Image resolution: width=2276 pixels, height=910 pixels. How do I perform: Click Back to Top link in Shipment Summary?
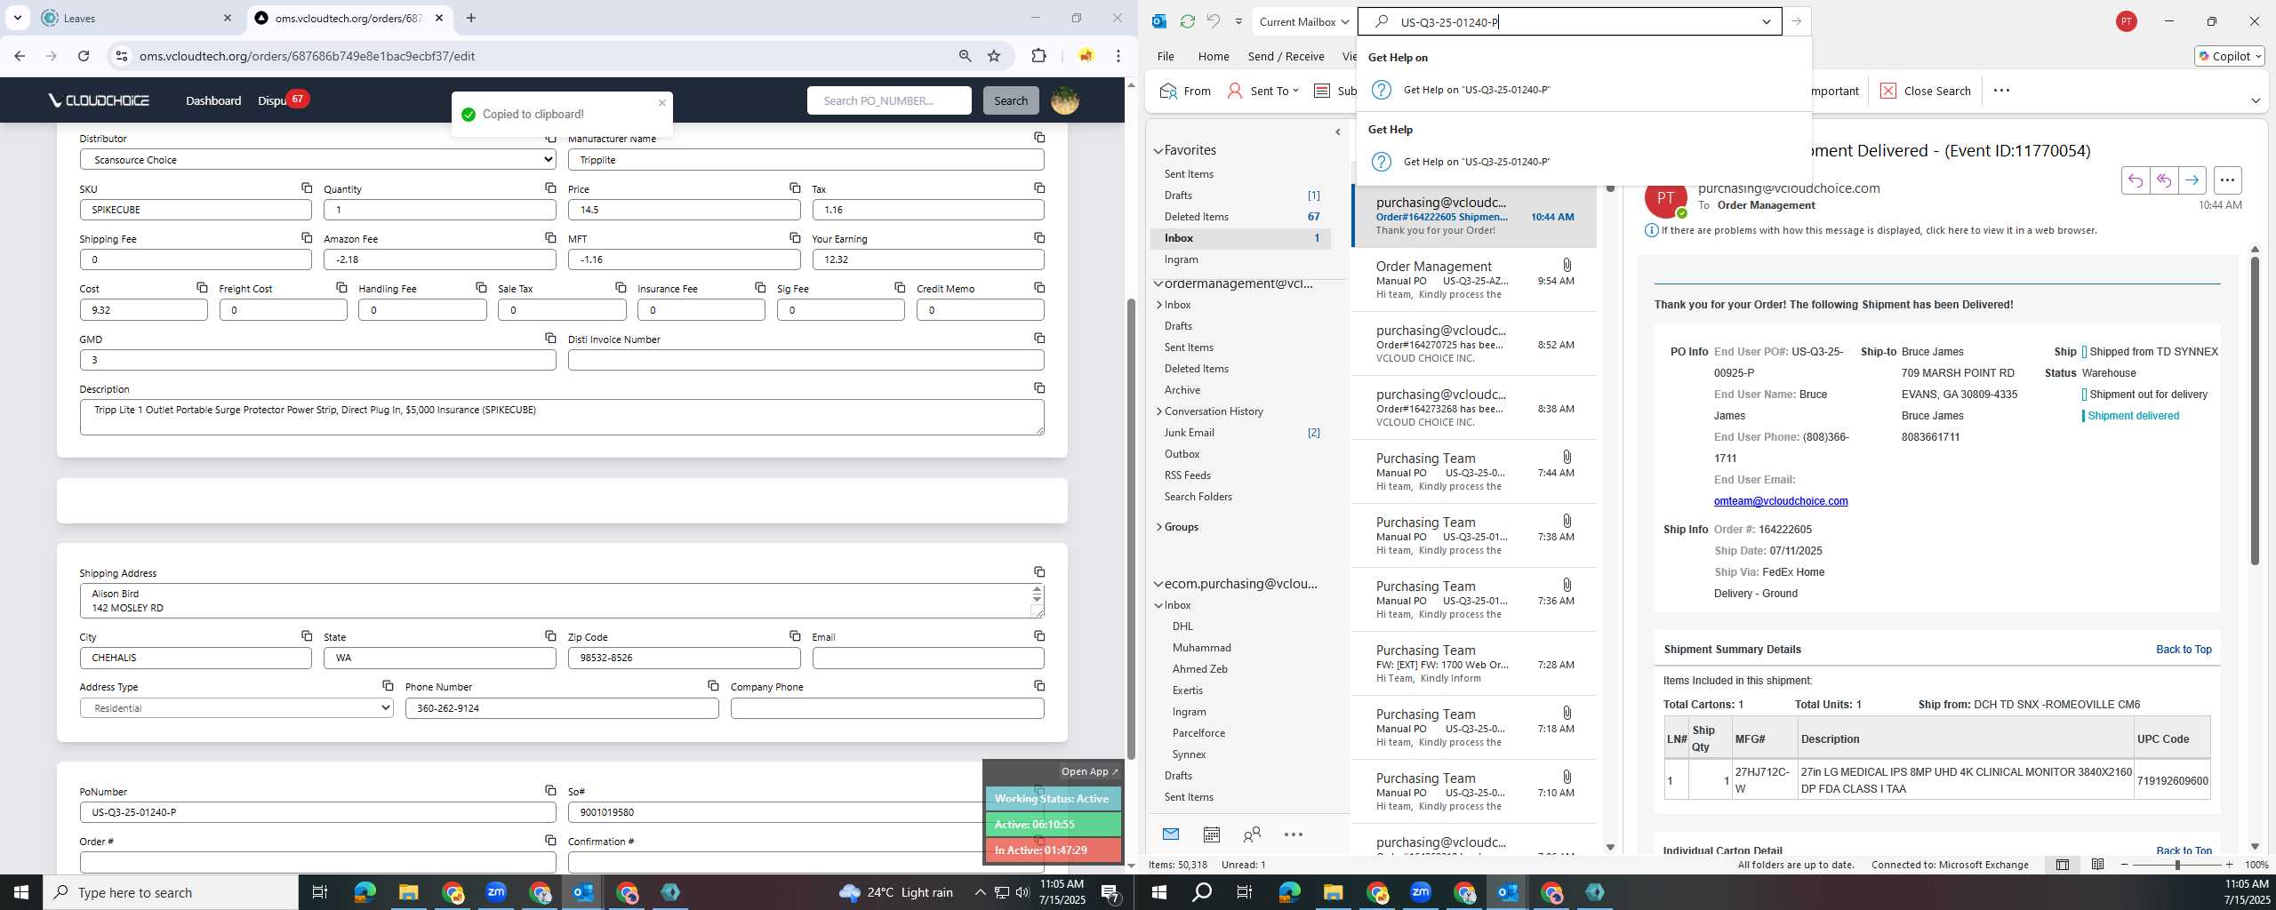2184,650
